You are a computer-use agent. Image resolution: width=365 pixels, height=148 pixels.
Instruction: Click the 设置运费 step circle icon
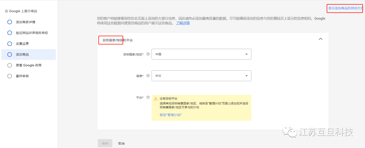[x=9, y=44]
